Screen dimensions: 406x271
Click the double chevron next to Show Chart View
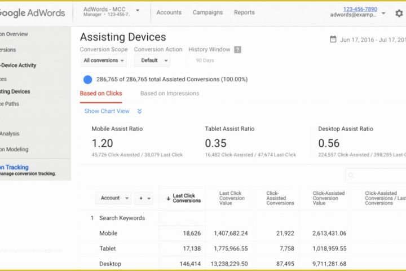pyautogui.click(x=140, y=111)
